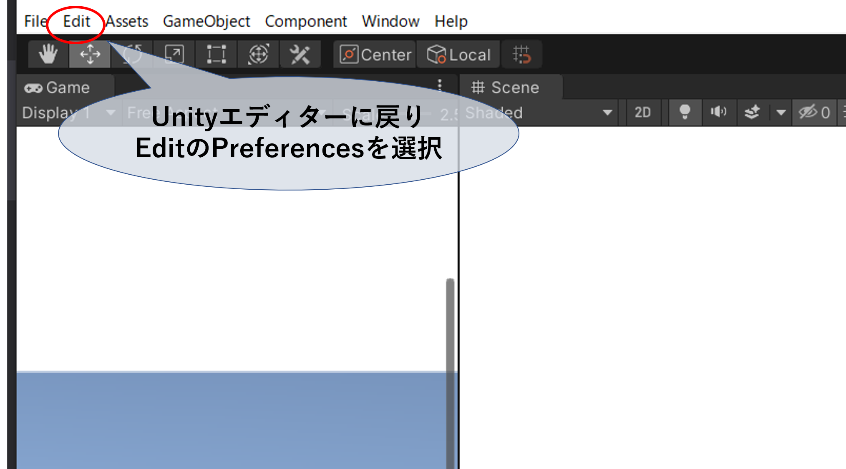The height and width of the screenshot is (469, 846).
Task: Expand the scene effects dropdown arrow
Action: pos(781,113)
